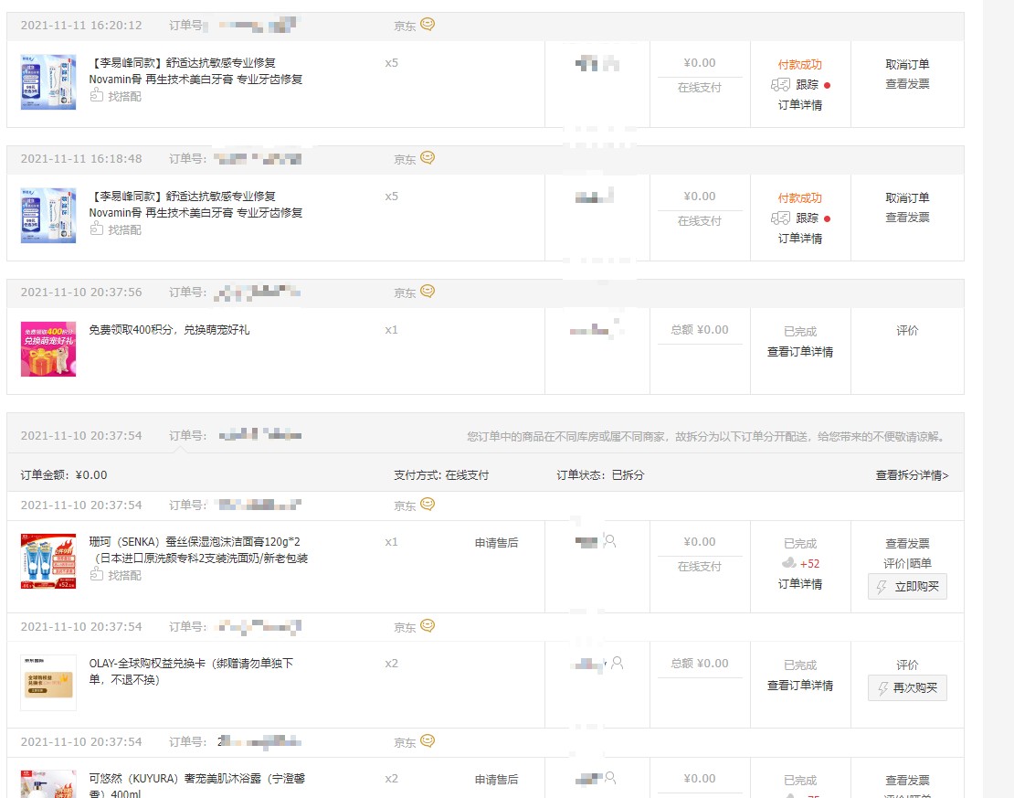Image resolution: width=1014 pixels, height=798 pixels.
Task: Open SENKA cleanser product thumbnail
Action: coord(48,561)
